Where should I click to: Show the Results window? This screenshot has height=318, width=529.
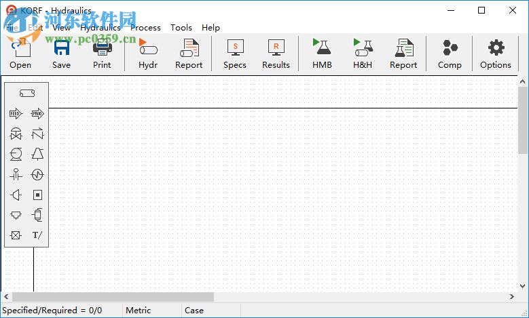pyautogui.click(x=276, y=54)
